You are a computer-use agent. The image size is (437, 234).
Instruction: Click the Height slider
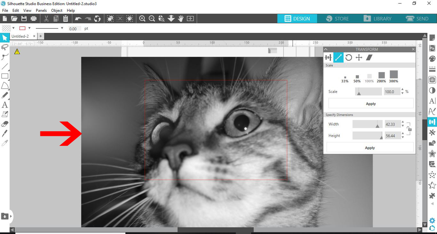coord(368,136)
